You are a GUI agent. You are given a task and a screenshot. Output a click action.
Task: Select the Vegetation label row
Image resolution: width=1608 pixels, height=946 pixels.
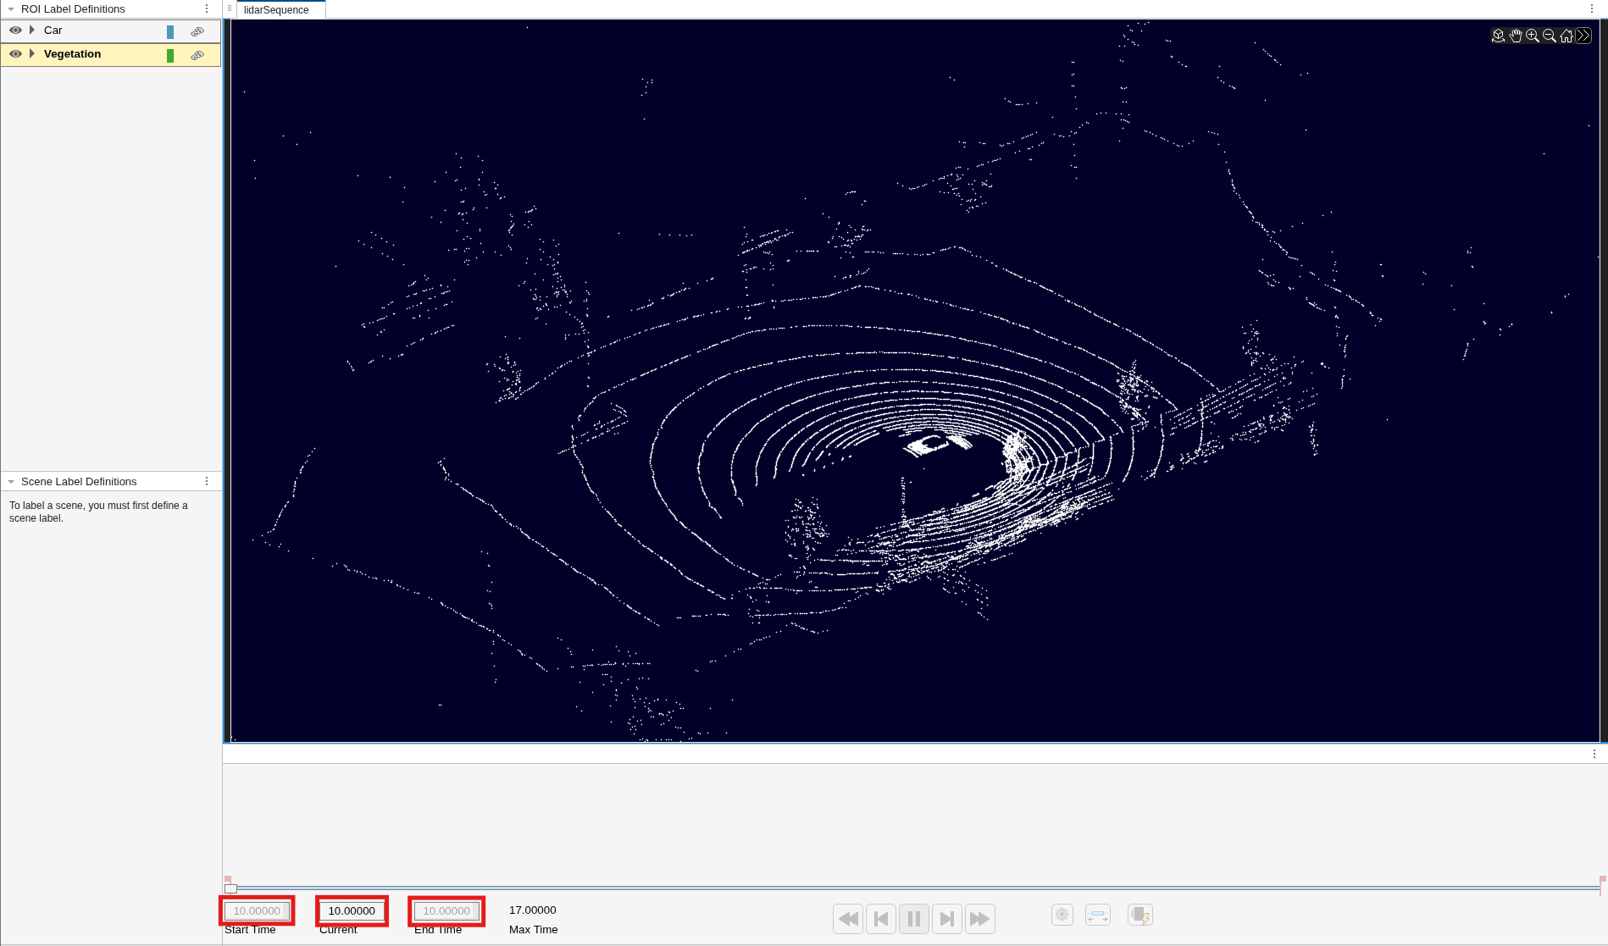(x=111, y=54)
